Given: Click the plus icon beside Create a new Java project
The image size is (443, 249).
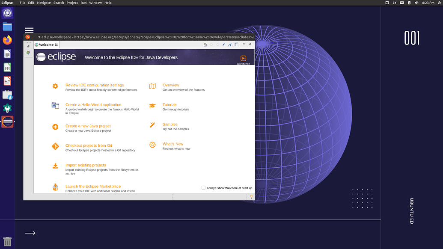Looking at the screenshot, I should pyautogui.click(x=55, y=127).
